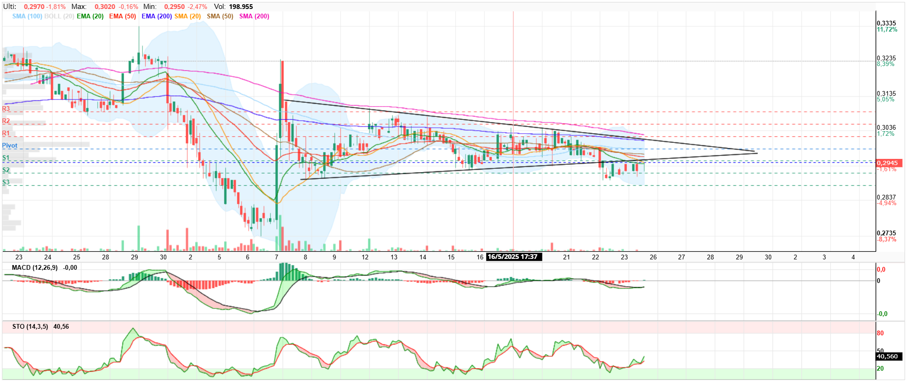Click the STO (14,3,5) panel title

coord(30,327)
